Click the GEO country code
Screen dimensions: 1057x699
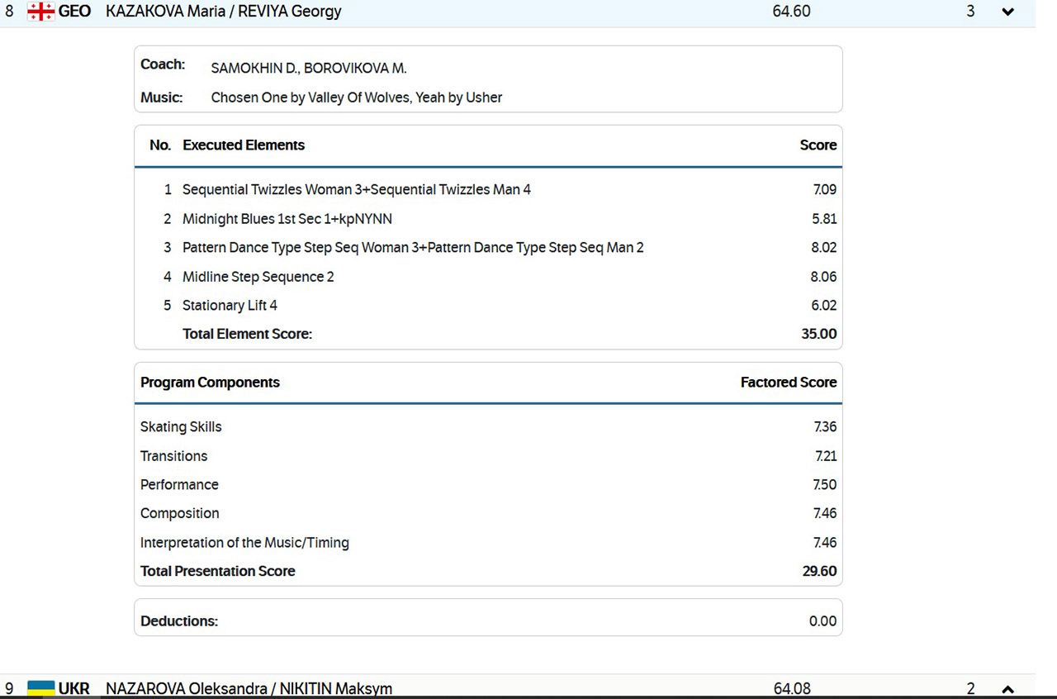74,12
